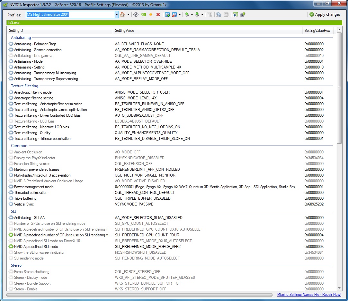Select the Texture filtering - Negative LOD bias row
Viewport: 348px width, 301px height.
170,127
